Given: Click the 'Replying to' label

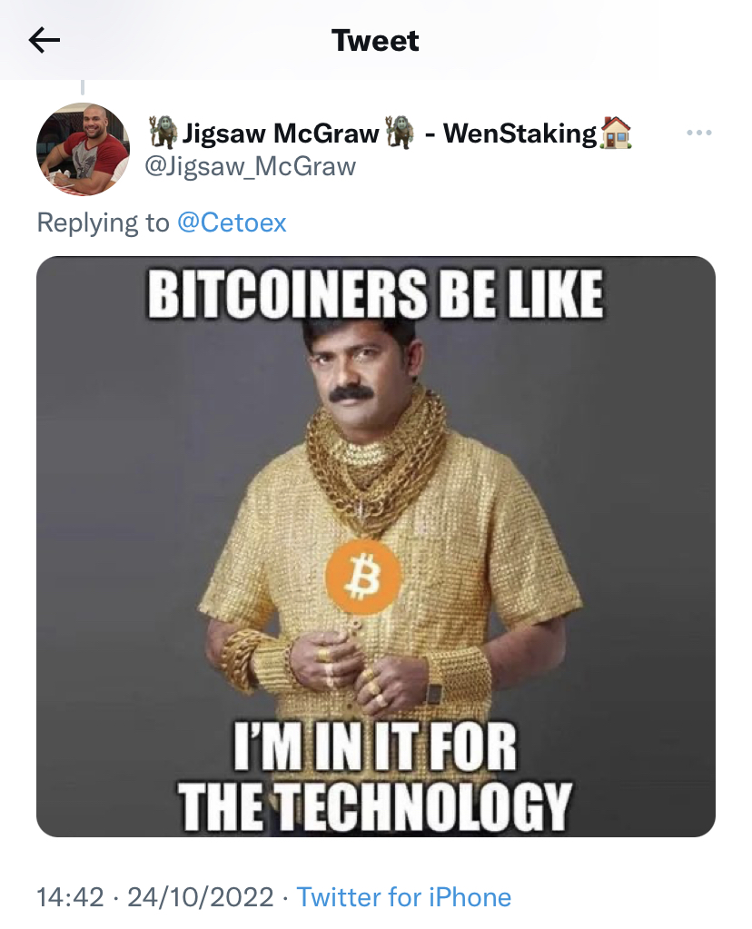Looking at the screenshot, I should click(104, 222).
